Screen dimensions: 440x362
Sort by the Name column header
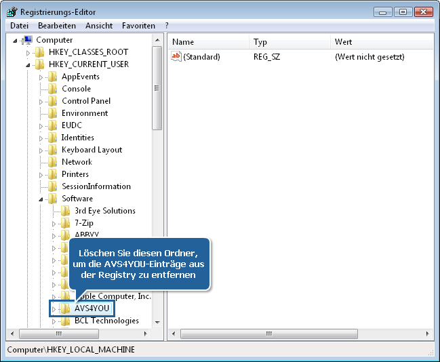pos(208,42)
